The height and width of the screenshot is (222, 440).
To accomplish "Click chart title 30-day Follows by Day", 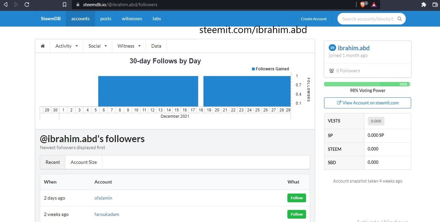I will tap(165, 61).
